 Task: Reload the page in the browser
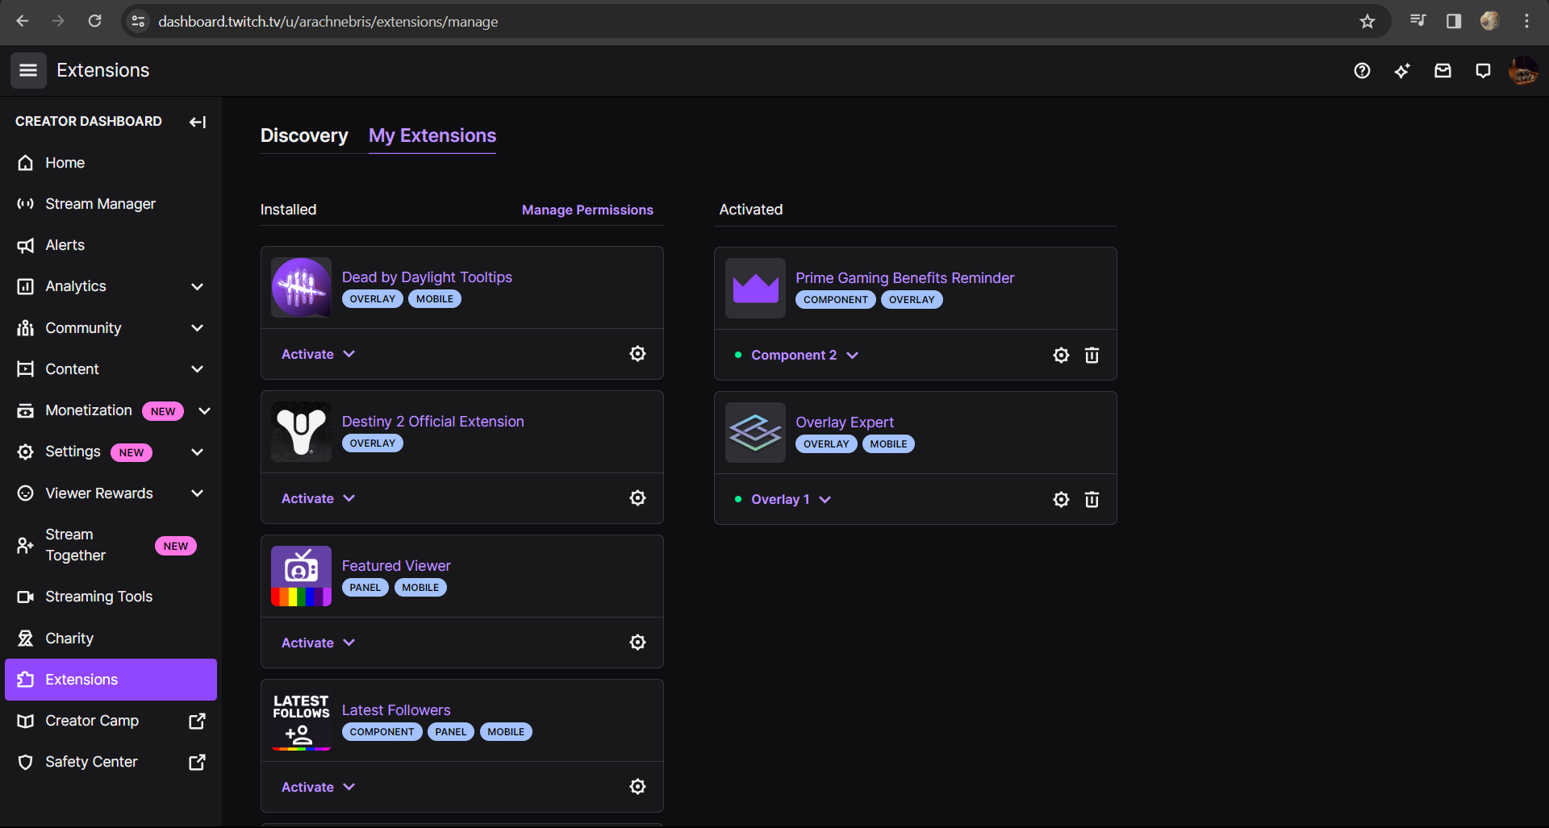click(x=94, y=21)
